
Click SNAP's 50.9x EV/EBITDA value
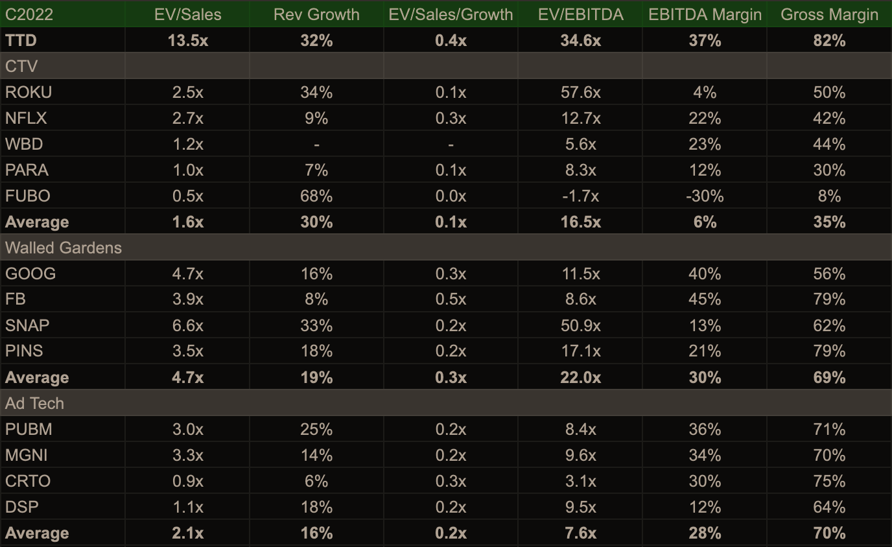pyautogui.click(x=580, y=325)
